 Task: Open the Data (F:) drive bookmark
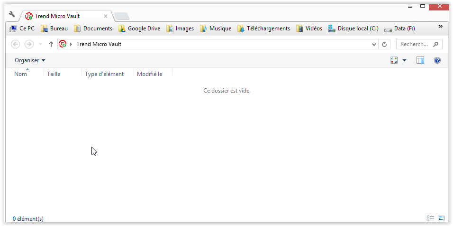pos(399,28)
